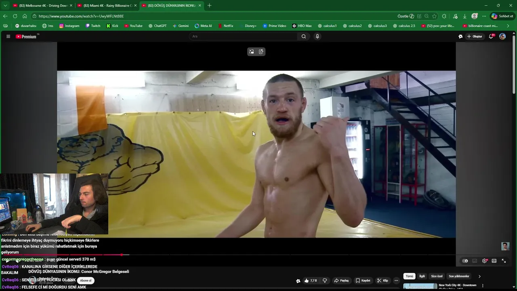Click the Paylaş share button
The image size is (517, 291).
click(x=341, y=280)
